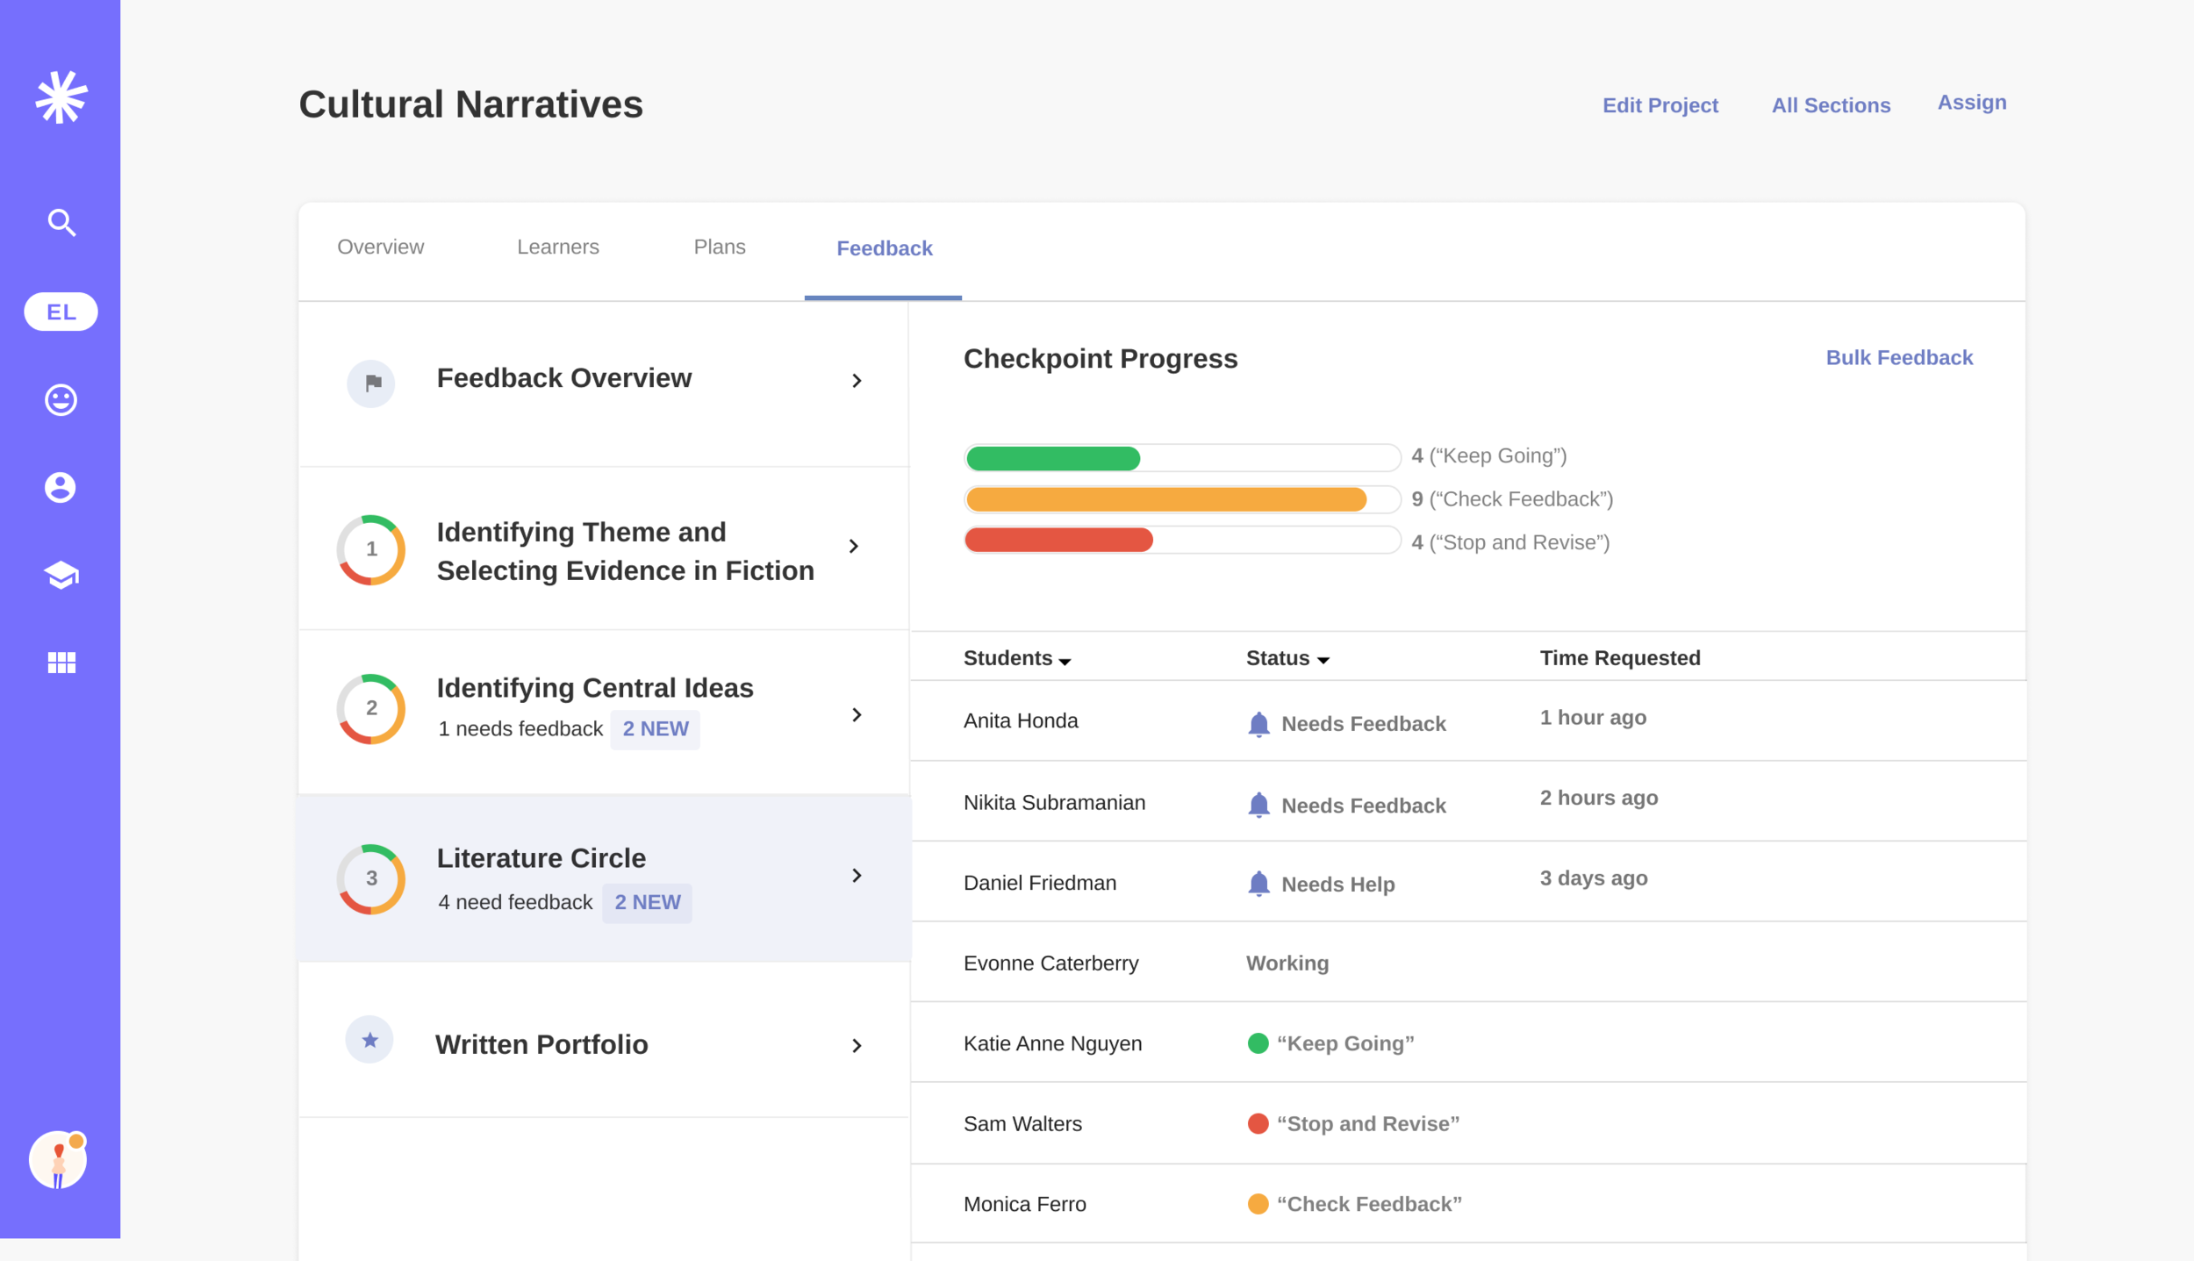Switch to the Learners tab

557,247
